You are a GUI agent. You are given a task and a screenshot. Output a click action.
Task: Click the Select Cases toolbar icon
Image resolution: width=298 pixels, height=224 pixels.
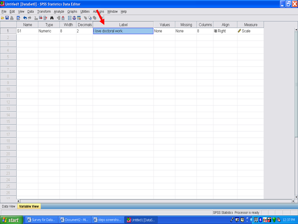click(x=79, y=18)
